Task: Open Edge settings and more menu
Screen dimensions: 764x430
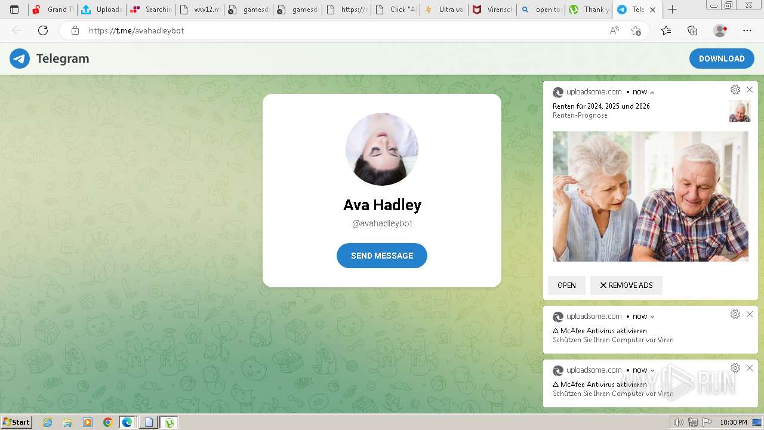Action: pos(747,30)
